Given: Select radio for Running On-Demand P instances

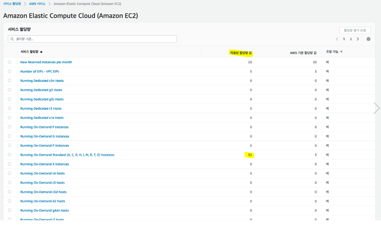Looking at the screenshot, I should [x=9, y=145].
